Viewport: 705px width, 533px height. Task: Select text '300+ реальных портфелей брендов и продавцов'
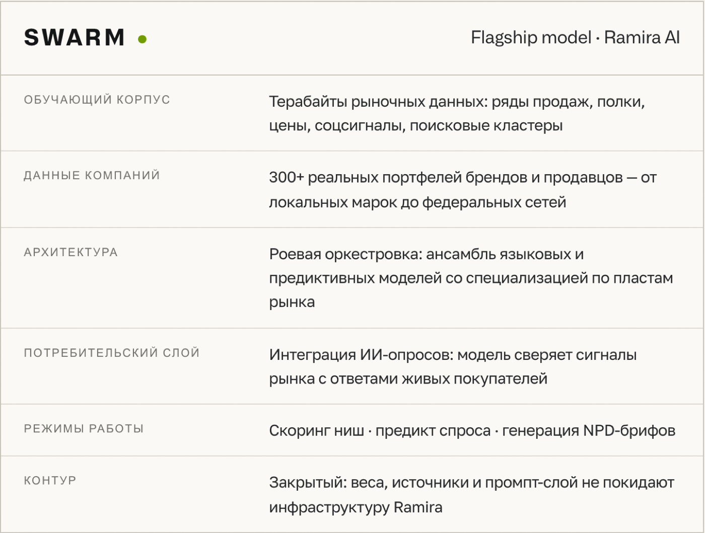pos(446,177)
